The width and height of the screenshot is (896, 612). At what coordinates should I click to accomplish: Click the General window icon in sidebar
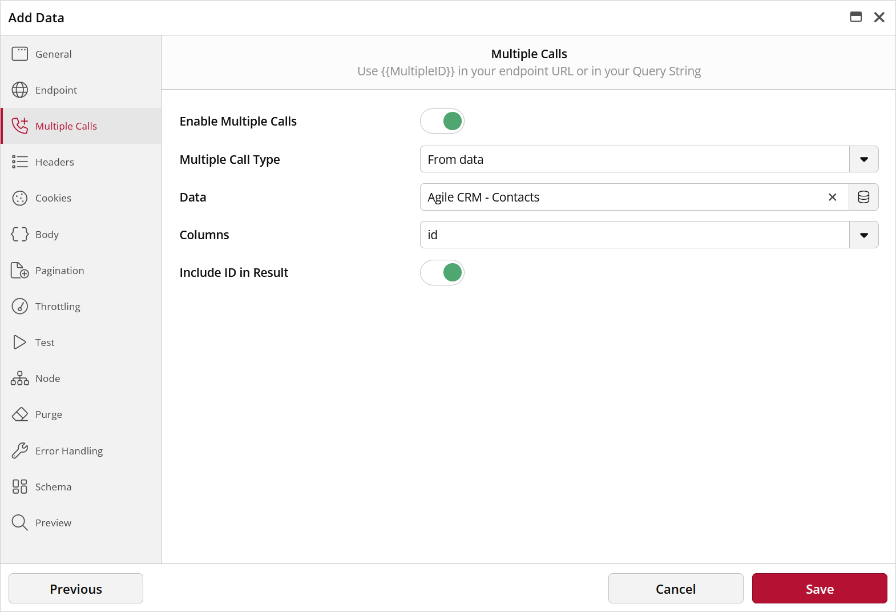(x=20, y=54)
